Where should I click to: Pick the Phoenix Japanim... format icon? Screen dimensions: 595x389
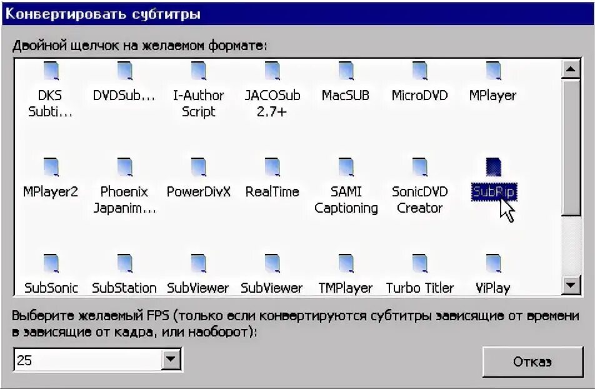(125, 167)
